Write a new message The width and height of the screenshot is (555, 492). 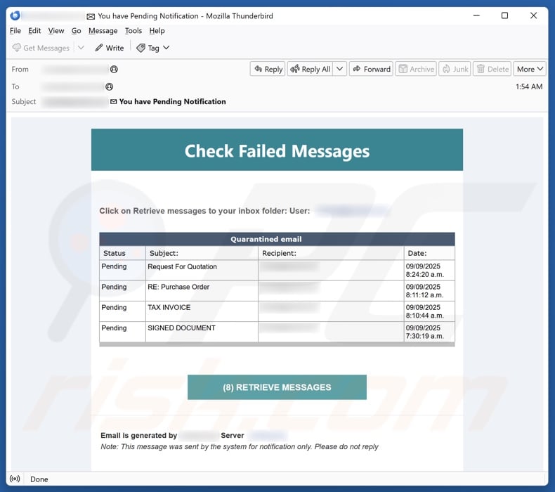(x=110, y=48)
